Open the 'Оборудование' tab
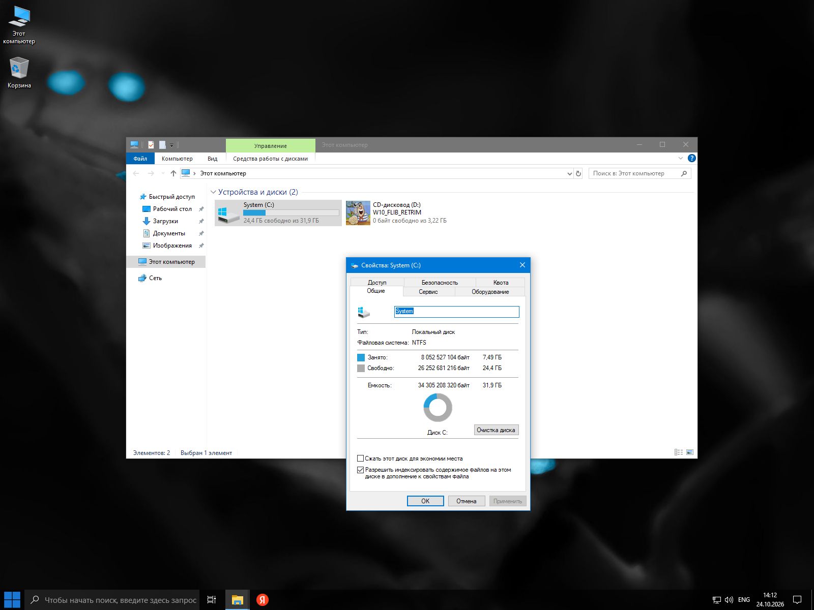814x610 pixels. point(490,291)
